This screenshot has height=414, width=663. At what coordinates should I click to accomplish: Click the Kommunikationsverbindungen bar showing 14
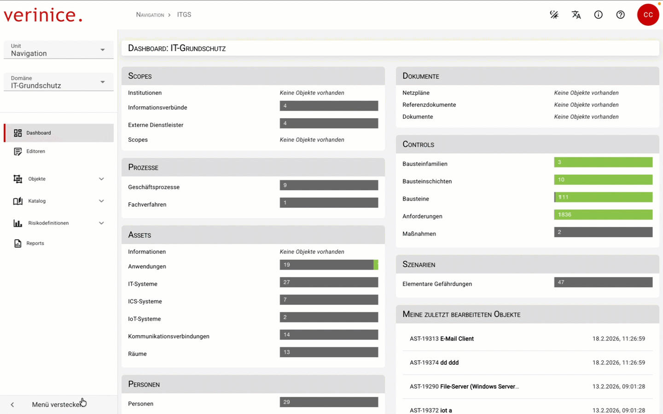(x=329, y=335)
